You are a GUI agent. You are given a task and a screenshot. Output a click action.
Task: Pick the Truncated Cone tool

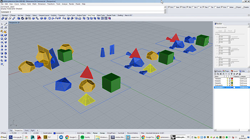tap(6, 46)
